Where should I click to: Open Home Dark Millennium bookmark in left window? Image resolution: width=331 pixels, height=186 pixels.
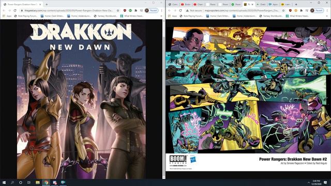point(52,16)
